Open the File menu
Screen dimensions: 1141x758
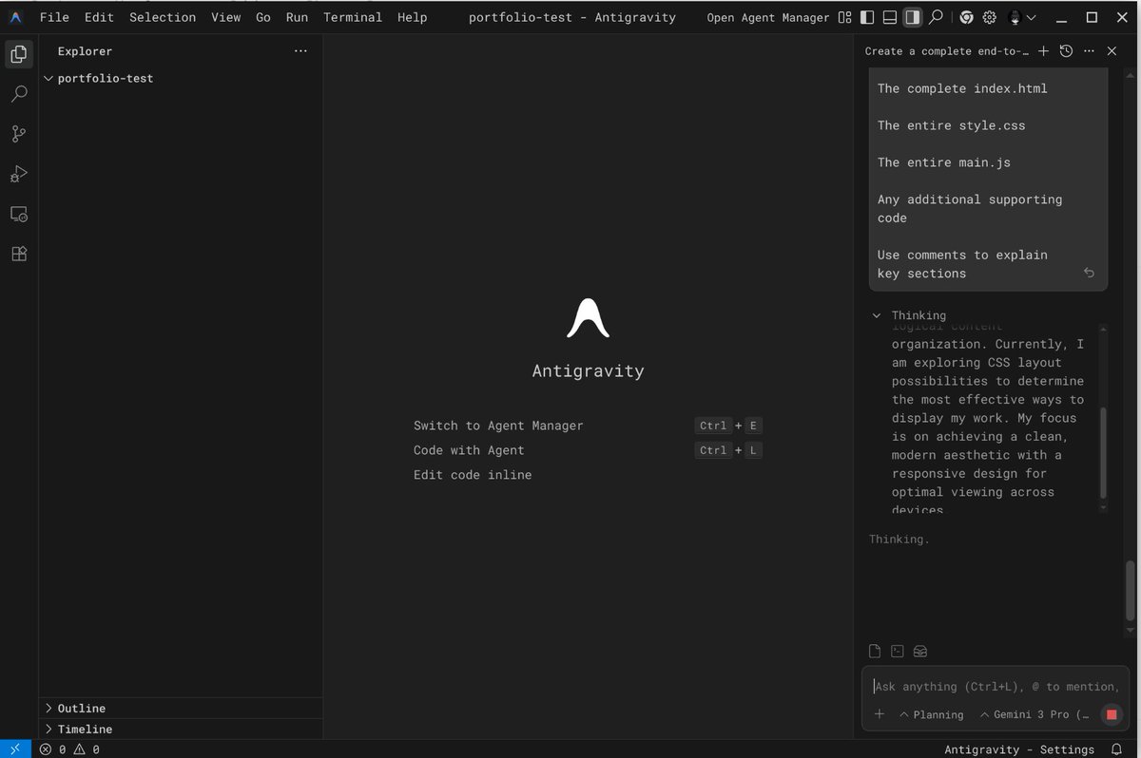54,17
